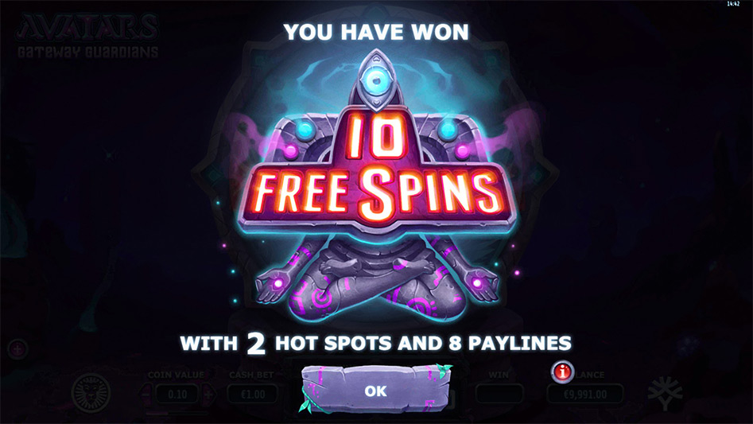Click the balance €9,991.00 display
Image resolution: width=753 pixels, height=424 pixels.
click(x=585, y=395)
